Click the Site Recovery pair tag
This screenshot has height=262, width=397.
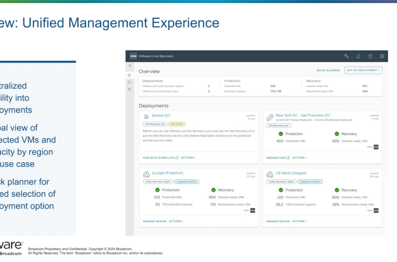point(278,125)
